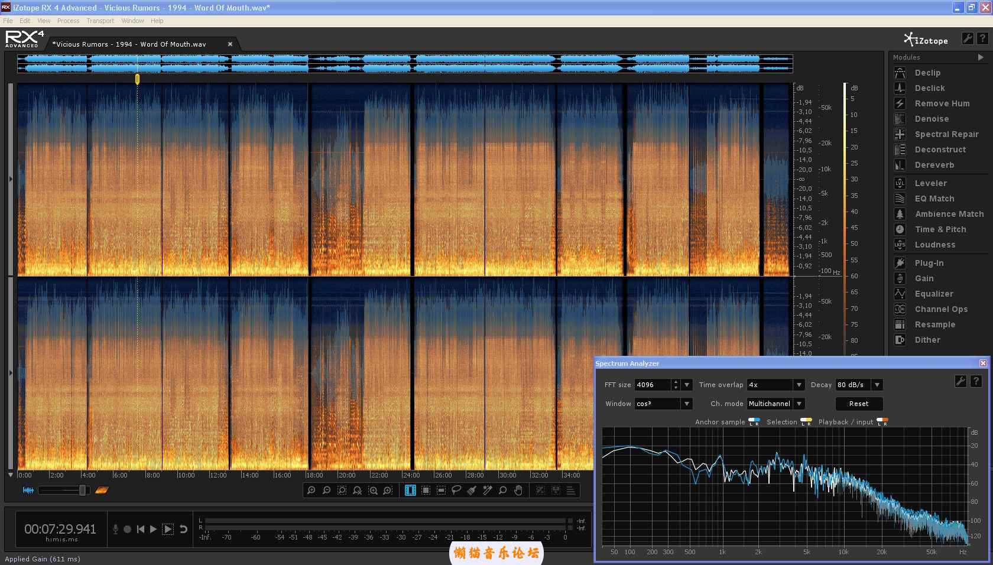This screenshot has height=565, width=993.
Task: Select the magic wand selection tool
Action: (487, 491)
